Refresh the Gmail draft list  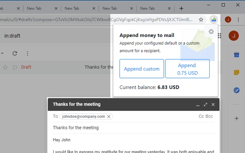(x=15, y=54)
